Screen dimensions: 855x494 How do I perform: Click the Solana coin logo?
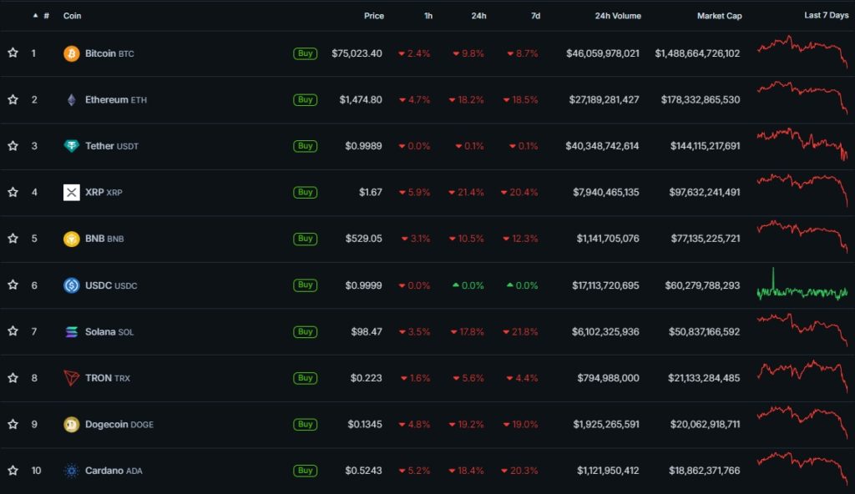tap(72, 331)
